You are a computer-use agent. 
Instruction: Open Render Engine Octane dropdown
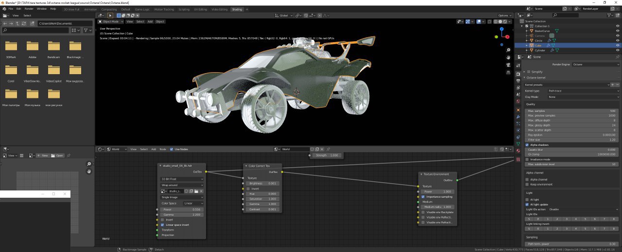tap(595, 64)
